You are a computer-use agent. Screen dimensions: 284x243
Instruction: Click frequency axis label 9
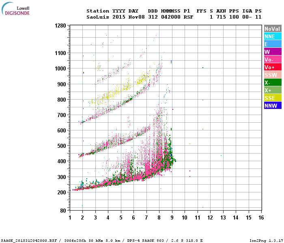click(172, 217)
